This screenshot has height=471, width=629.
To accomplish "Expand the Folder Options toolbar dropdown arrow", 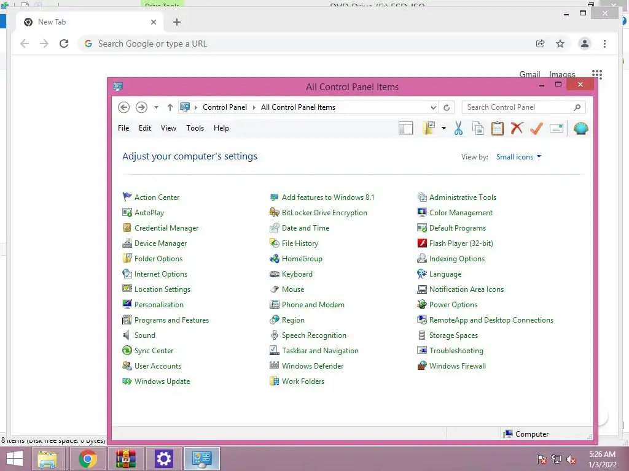I will (443, 128).
